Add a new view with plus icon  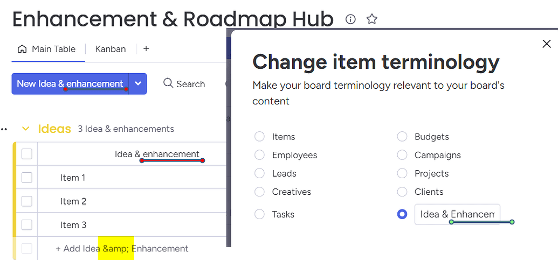coord(146,48)
